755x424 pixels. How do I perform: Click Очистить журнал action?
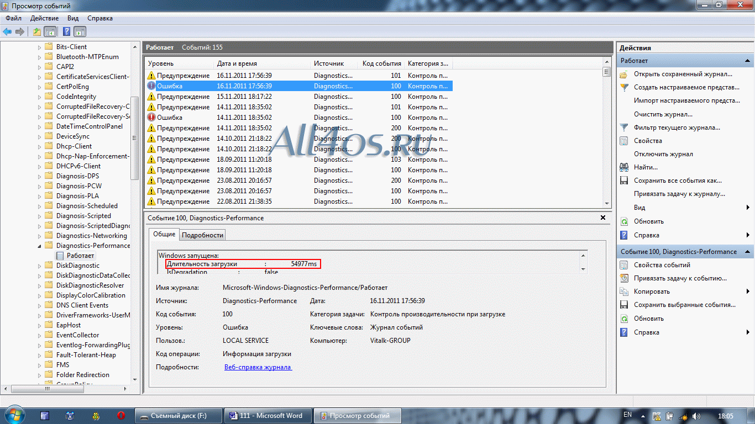coord(663,114)
